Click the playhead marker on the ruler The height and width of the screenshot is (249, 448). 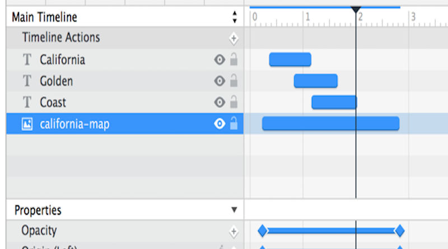point(356,10)
